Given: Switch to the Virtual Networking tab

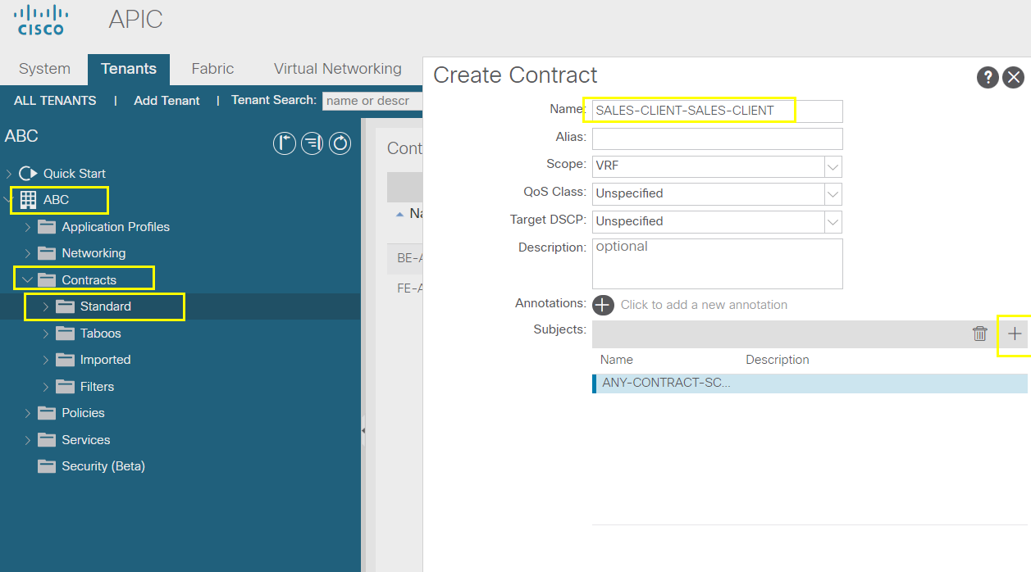Looking at the screenshot, I should (338, 69).
